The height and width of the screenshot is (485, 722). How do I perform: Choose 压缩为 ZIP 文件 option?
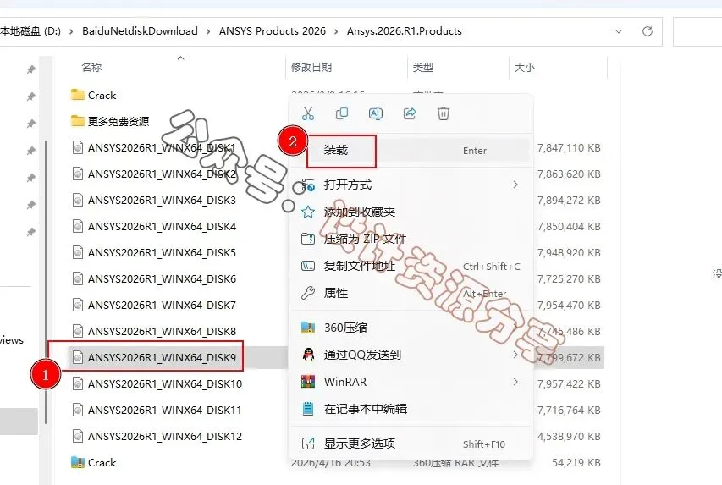(411, 239)
